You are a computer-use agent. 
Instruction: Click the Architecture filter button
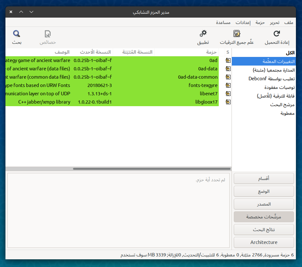pos(264,242)
